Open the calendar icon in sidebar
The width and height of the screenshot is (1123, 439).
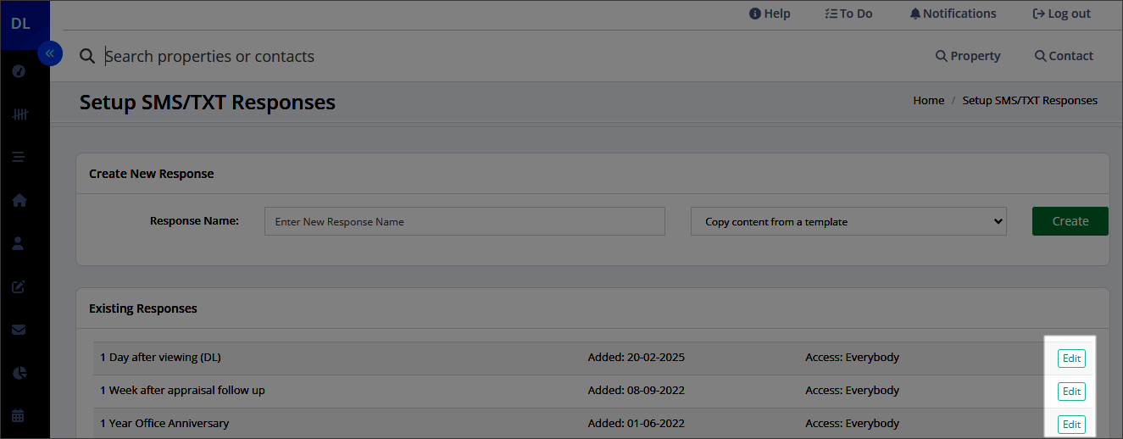click(19, 416)
